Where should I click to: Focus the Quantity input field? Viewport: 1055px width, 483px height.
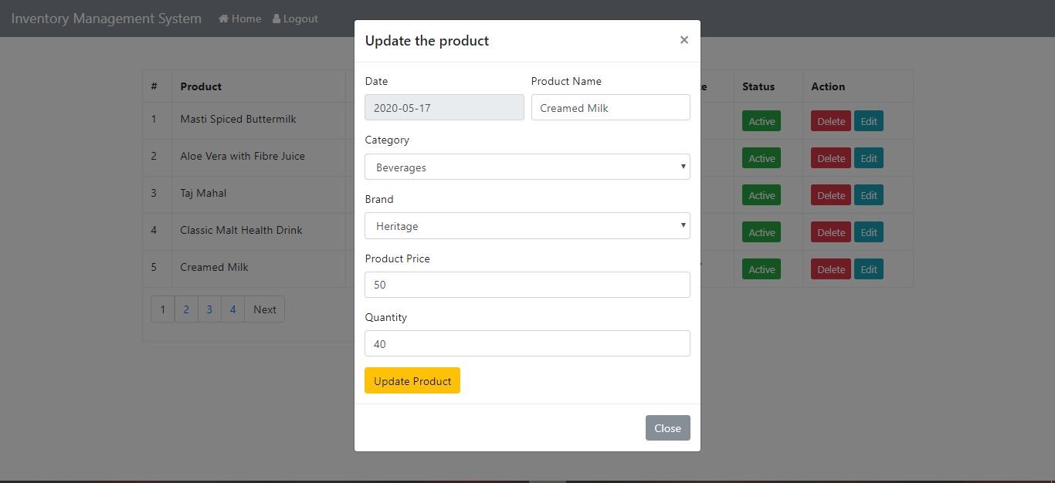point(527,343)
